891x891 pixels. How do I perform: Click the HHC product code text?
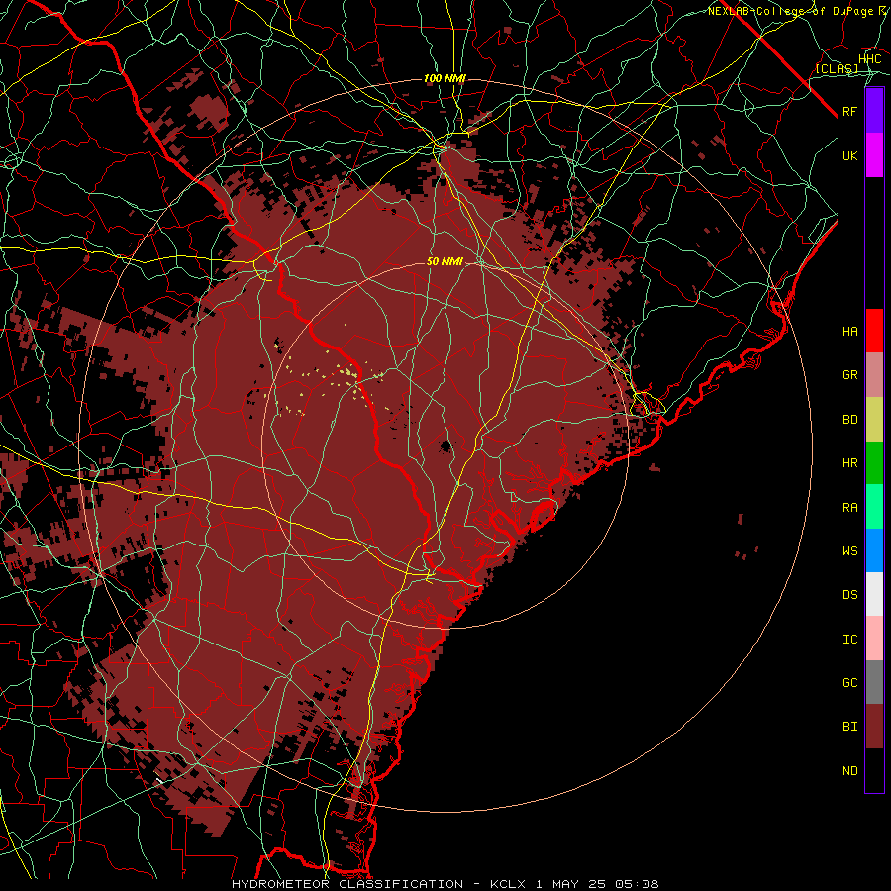point(869,59)
